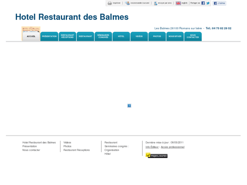247x185 pixels.
Task: Click address Les Balmes 26100 Romans sur Isère
Action: click(x=178, y=28)
